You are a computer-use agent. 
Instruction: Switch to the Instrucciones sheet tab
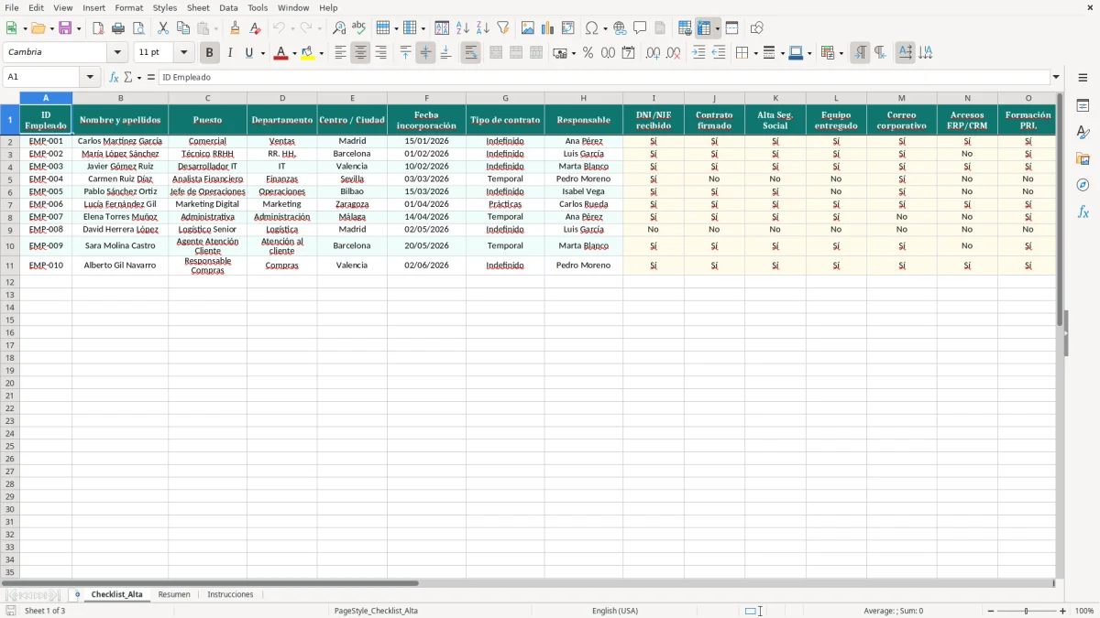pyautogui.click(x=230, y=594)
